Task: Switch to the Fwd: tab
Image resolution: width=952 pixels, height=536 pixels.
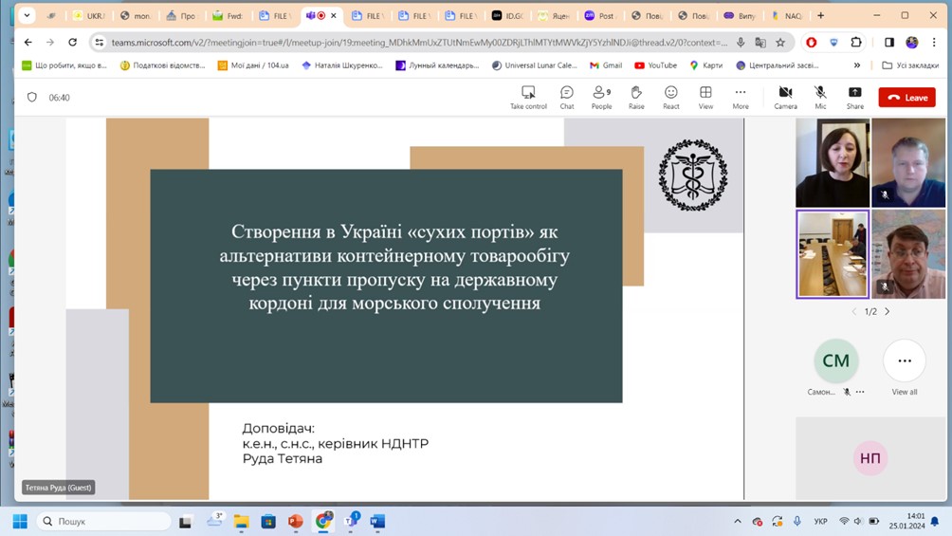Action: pos(228,16)
